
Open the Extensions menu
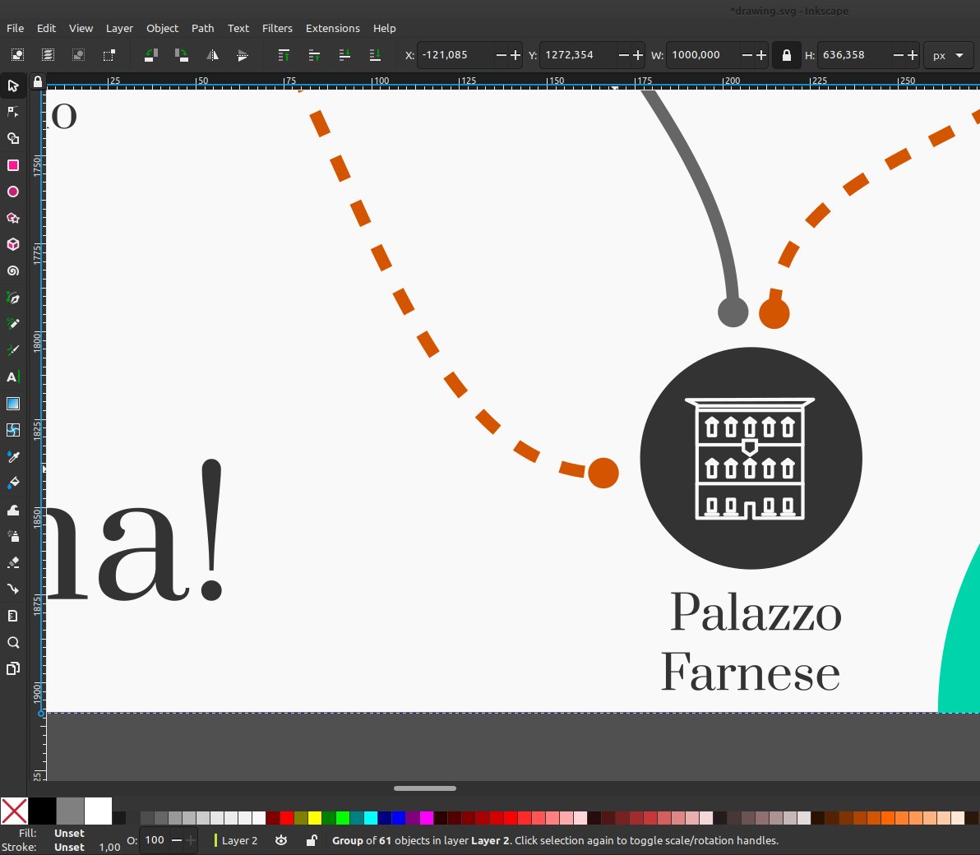333,28
